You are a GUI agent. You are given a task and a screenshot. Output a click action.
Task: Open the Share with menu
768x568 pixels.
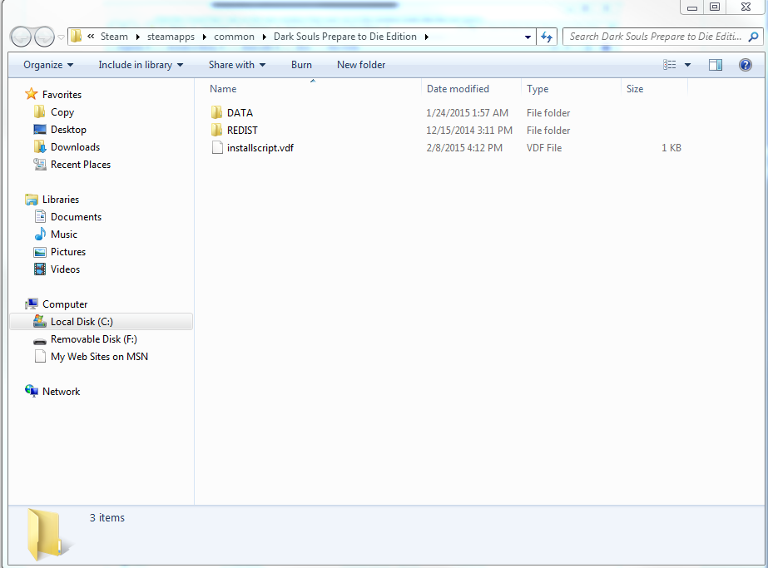coord(237,65)
